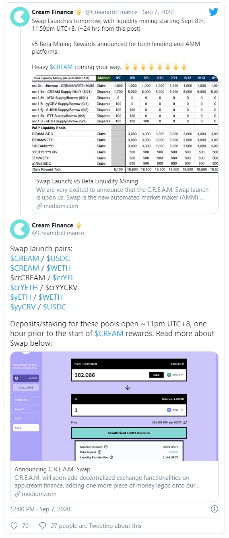Open the $crYFI cashtag link
Viewport: 229px width, 538px height.
(x=62, y=277)
